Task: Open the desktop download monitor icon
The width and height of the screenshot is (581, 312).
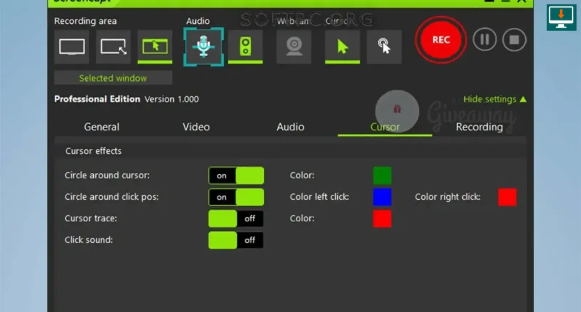Action: point(561,17)
